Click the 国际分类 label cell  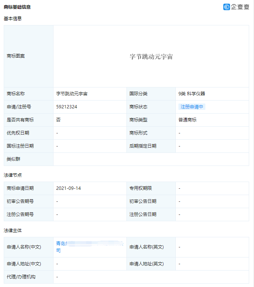pos(151,94)
